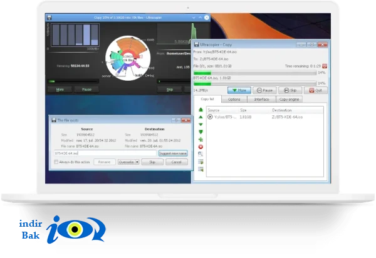
Task: Click the red shutdown icon beside Time remaining
Action: click(x=325, y=66)
